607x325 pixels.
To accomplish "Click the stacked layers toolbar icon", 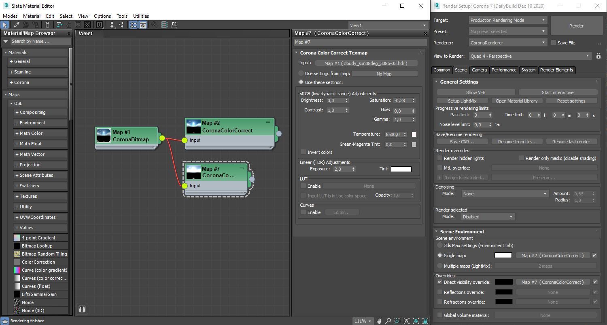I will [164, 25].
